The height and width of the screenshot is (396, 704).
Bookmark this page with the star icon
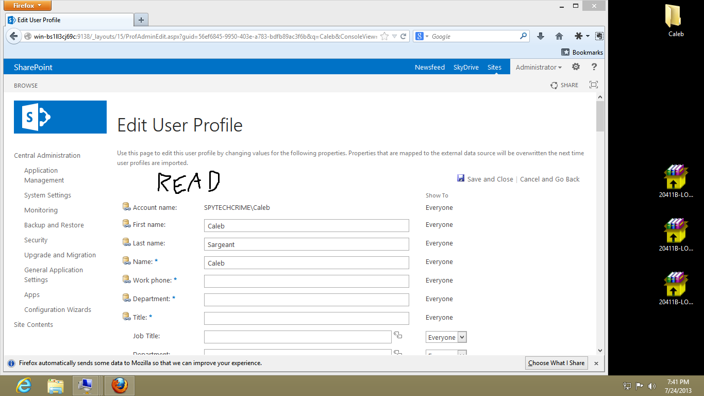pos(384,37)
